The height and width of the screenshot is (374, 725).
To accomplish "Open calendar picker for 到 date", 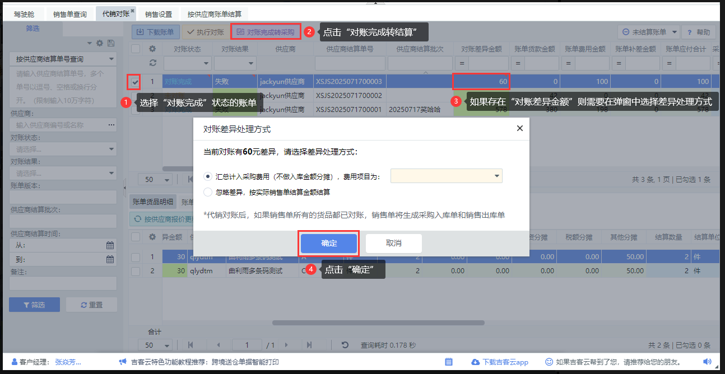I will point(110,260).
